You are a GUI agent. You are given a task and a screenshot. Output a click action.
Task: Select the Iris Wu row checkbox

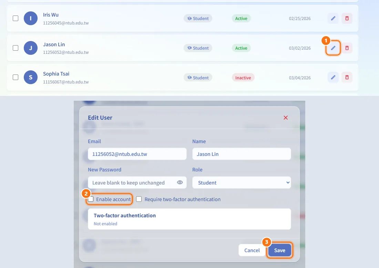click(16, 18)
